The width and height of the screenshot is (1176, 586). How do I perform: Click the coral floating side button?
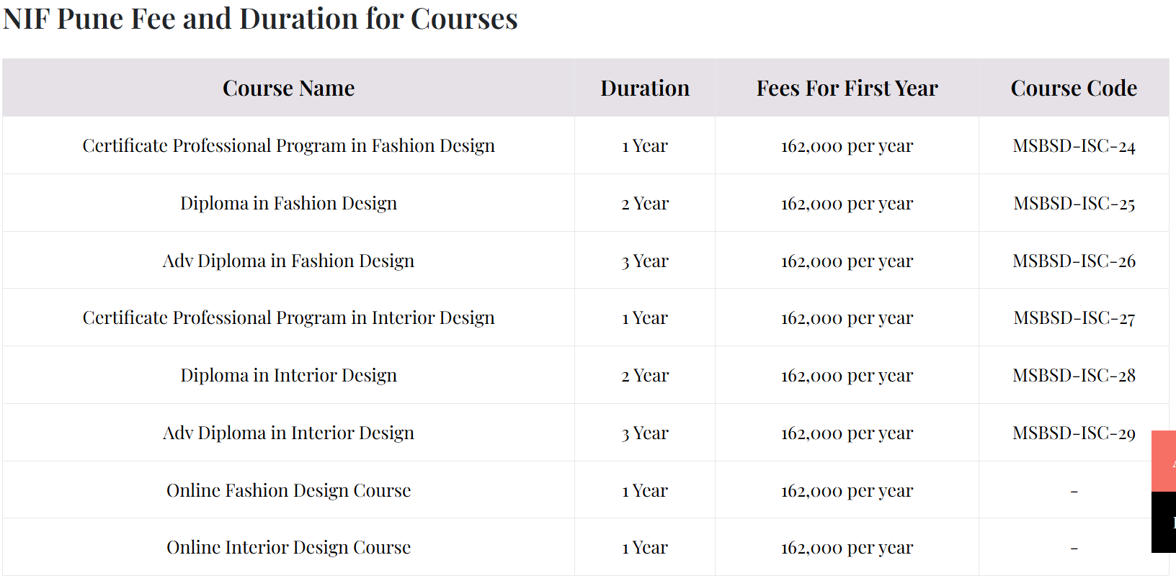[x=1164, y=461]
